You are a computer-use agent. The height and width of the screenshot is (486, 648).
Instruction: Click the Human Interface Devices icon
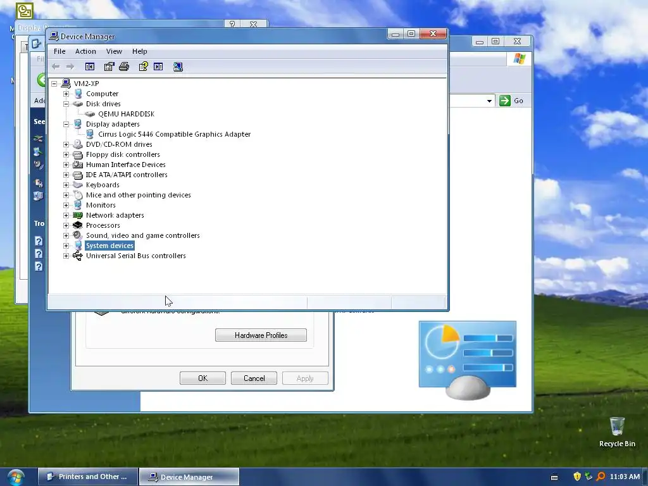coord(77,165)
